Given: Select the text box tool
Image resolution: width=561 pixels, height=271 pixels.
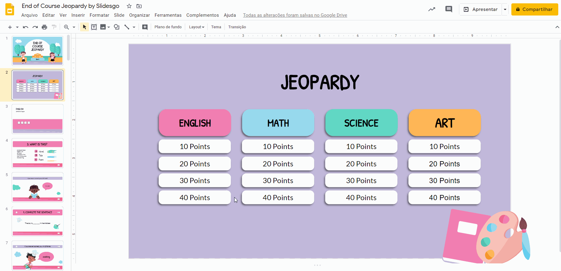Looking at the screenshot, I should (94, 27).
